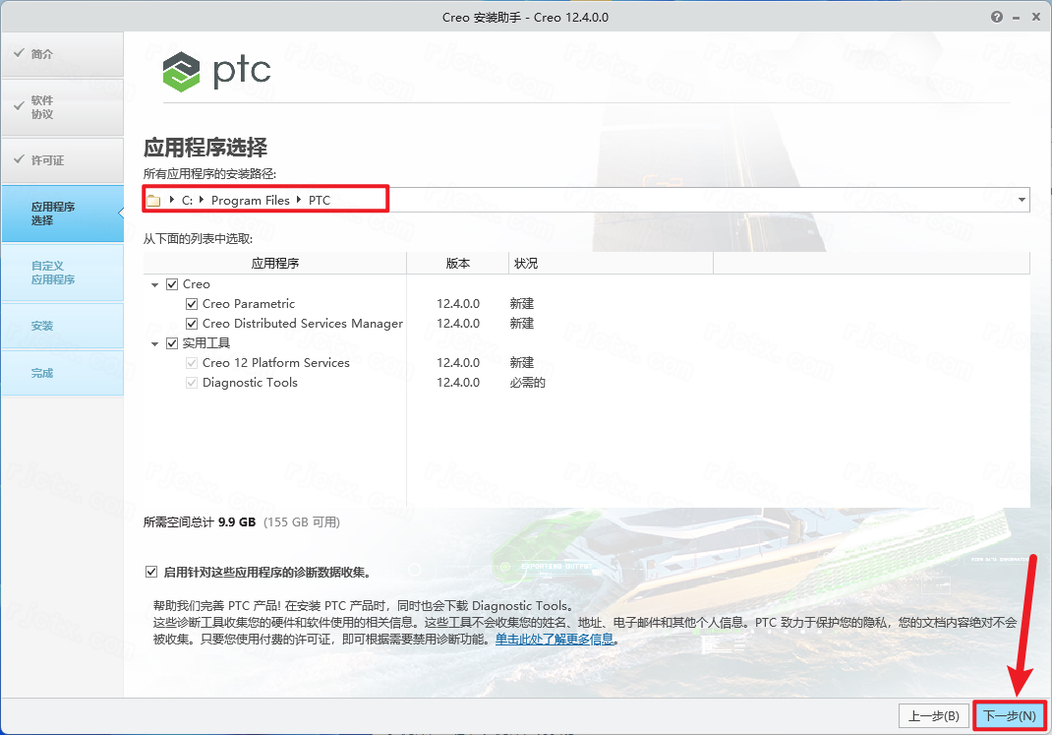Minimize the Creo installer window
Image resolution: width=1052 pixels, height=735 pixels.
(1016, 18)
